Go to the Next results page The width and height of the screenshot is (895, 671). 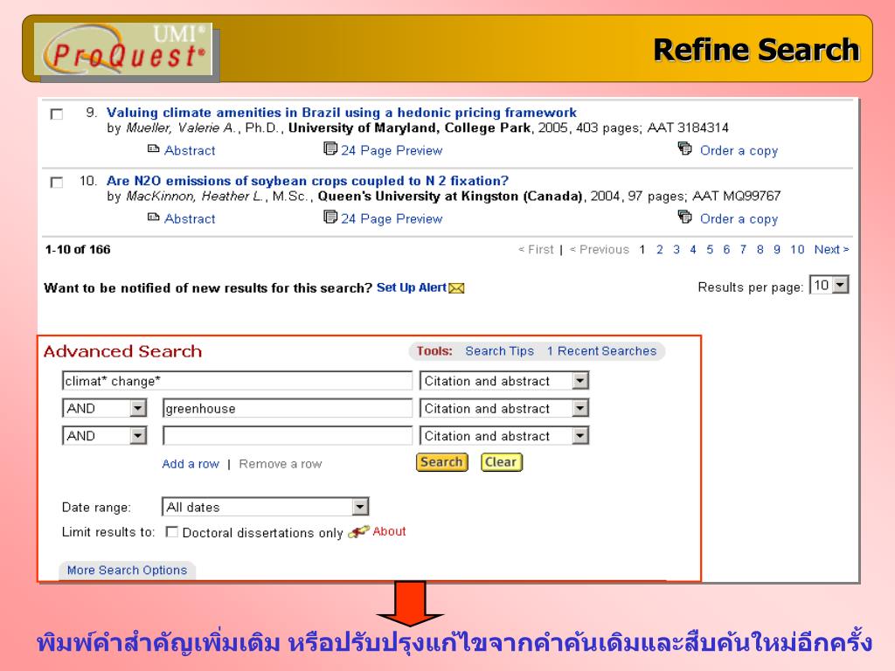coord(832,249)
